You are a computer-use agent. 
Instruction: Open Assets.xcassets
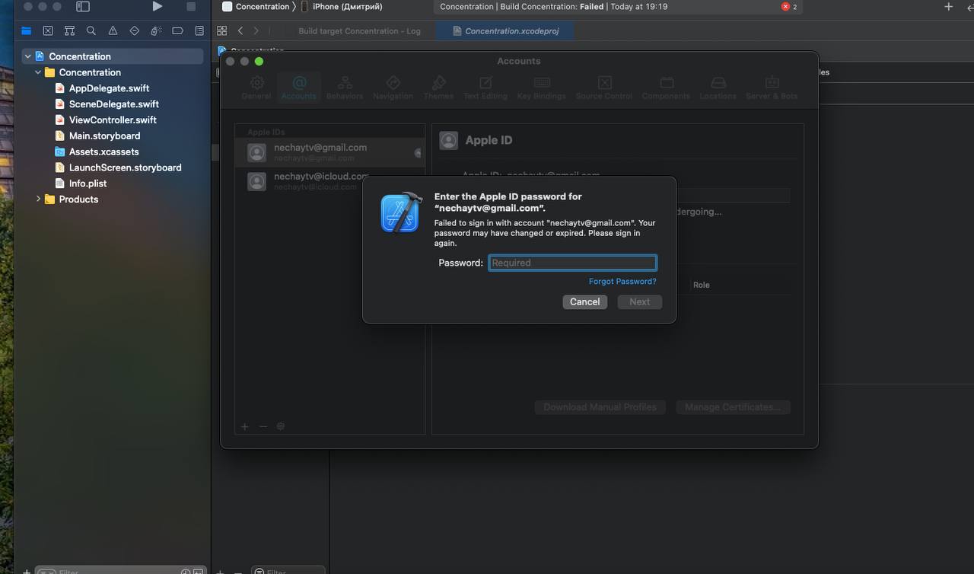(103, 152)
